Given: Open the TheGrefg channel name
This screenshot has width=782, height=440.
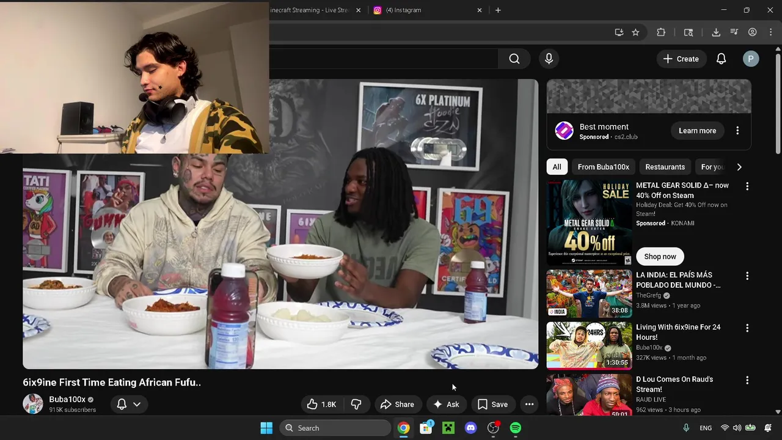Looking at the screenshot, I should point(648,295).
